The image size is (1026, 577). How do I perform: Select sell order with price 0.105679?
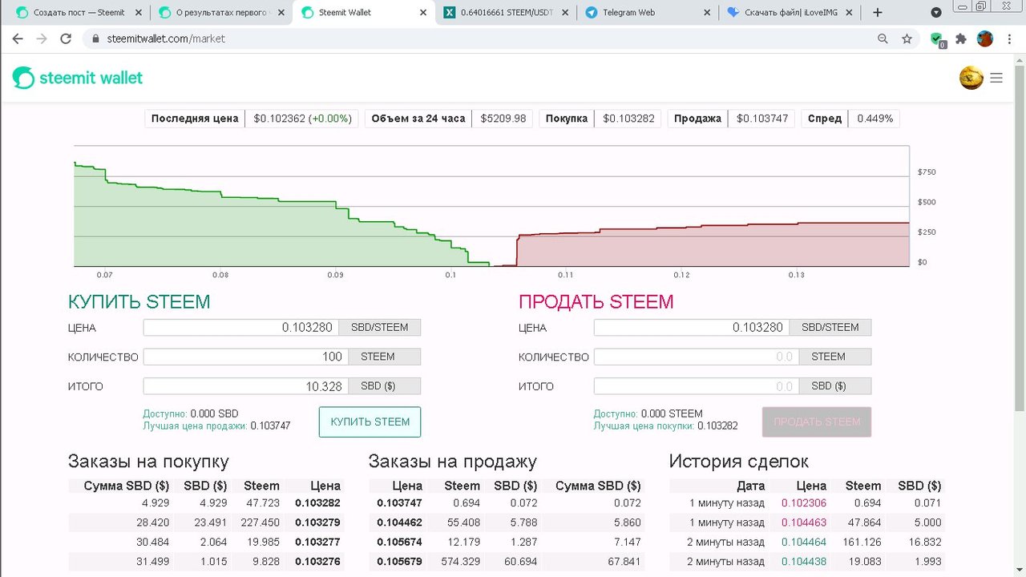pyautogui.click(x=507, y=561)
